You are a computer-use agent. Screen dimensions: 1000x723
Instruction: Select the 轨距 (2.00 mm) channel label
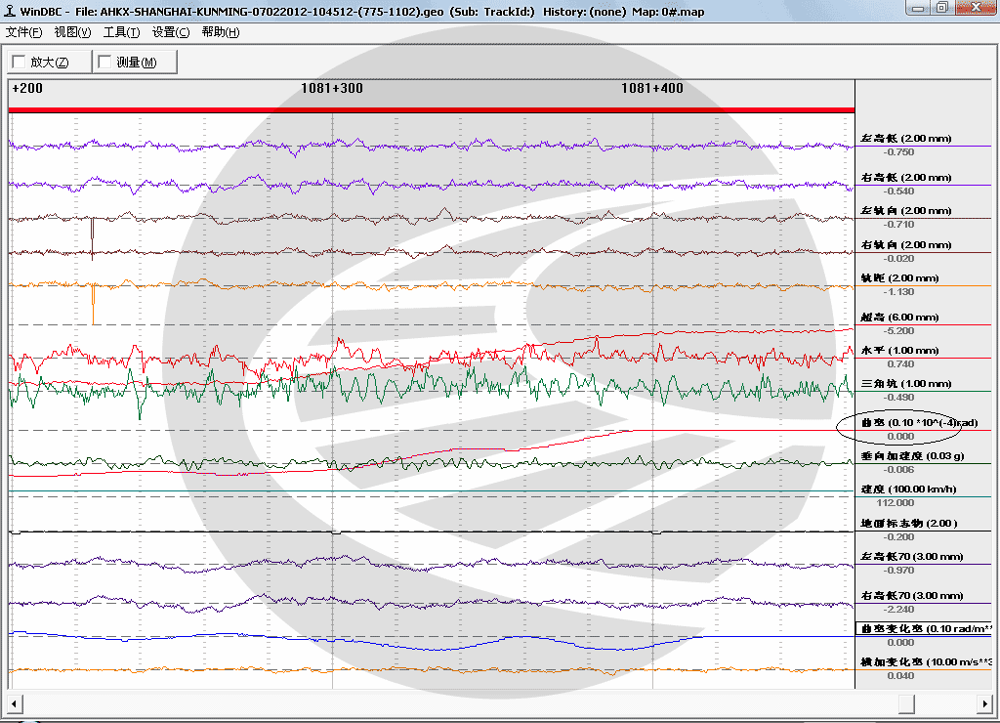(899, 278)
